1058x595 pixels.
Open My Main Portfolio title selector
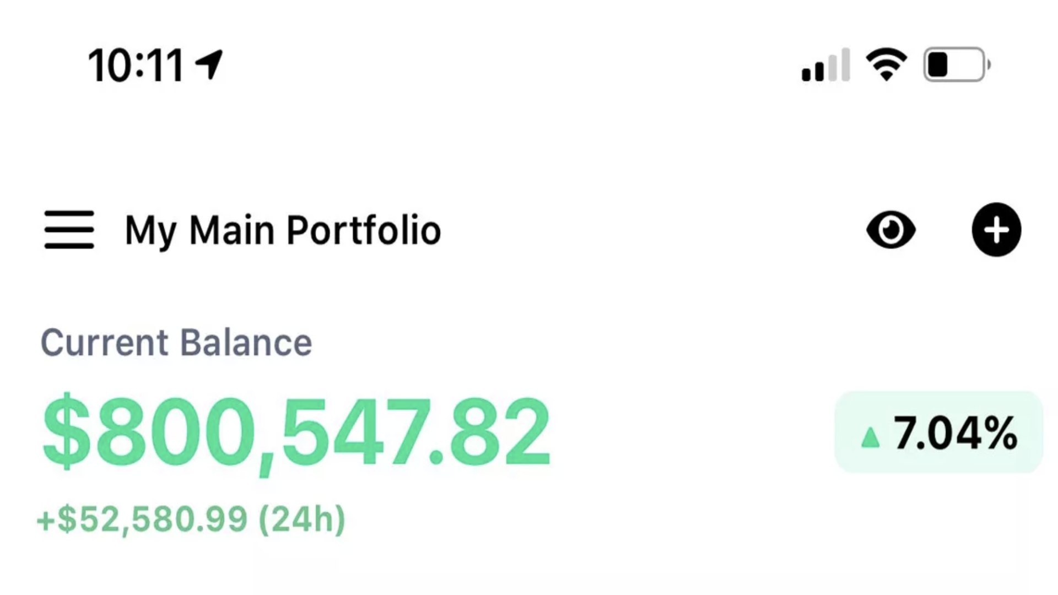(283, 230)
